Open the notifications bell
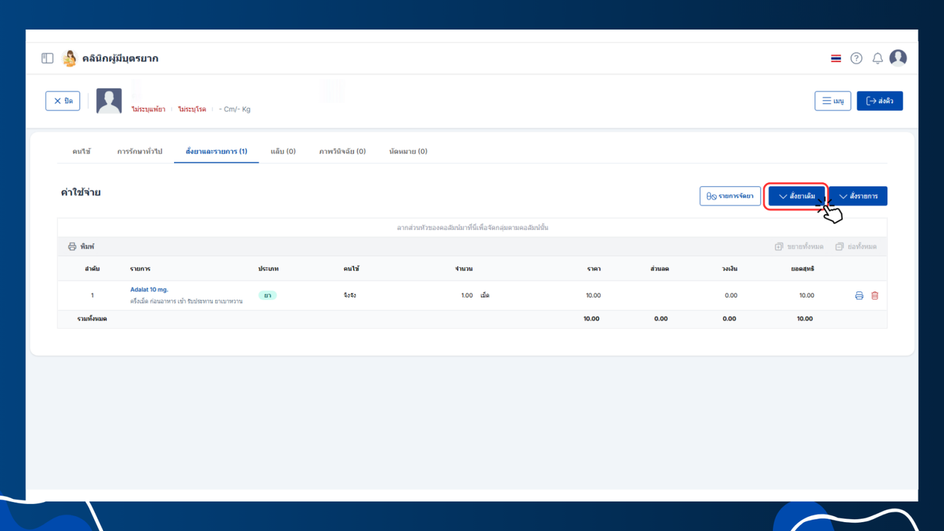Viewport: 944px width, 531px height. click(877, 59)
